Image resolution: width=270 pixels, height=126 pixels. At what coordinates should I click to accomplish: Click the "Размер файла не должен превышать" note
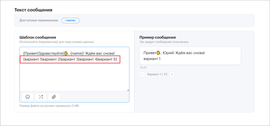pyautogui.click(x=49, y=106)
